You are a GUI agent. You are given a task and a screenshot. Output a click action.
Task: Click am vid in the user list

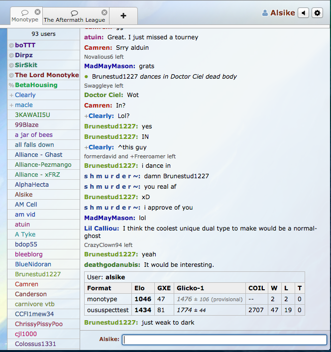pos(44,215)
